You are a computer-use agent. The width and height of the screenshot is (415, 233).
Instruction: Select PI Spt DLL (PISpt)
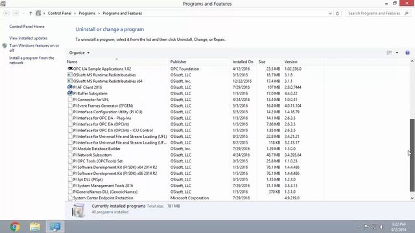195,179
